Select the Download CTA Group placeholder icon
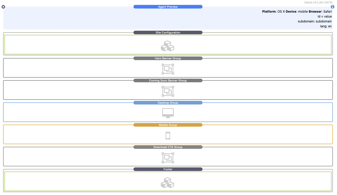The width and height of the screenshot is (337, 195). click(168, 158)
